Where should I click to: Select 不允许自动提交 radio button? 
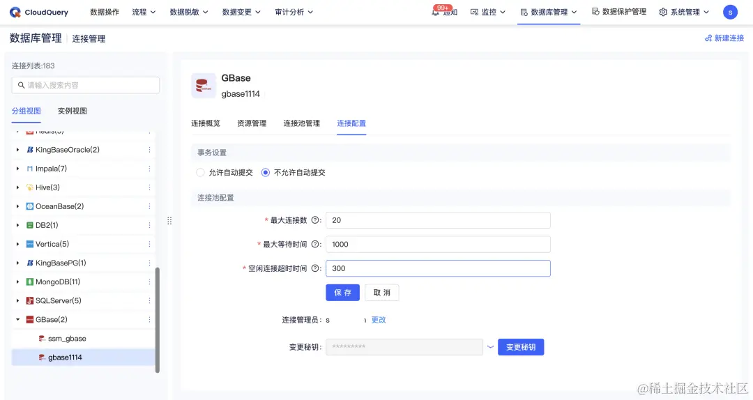265,172
